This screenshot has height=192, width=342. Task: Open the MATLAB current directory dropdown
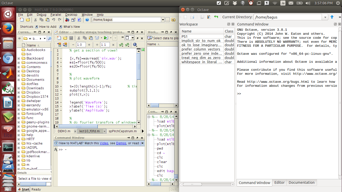163,20
